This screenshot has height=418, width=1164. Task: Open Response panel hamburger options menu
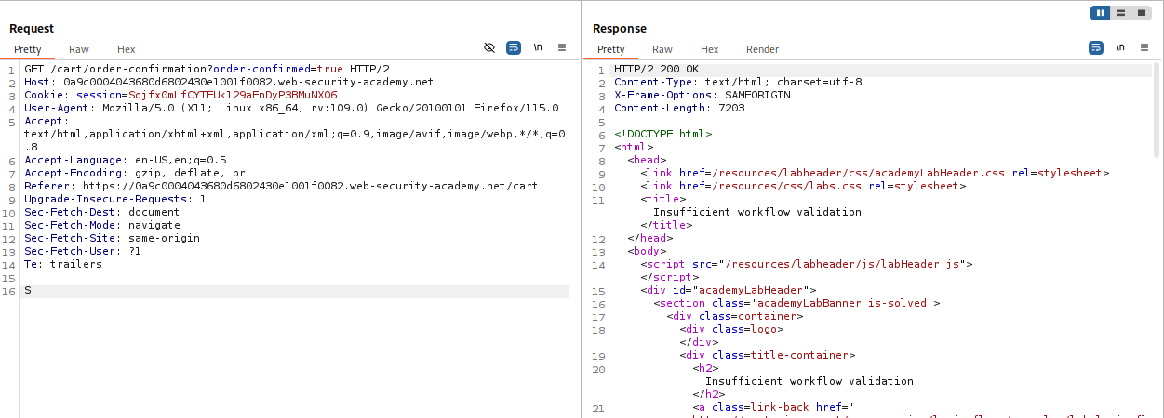1144,47
